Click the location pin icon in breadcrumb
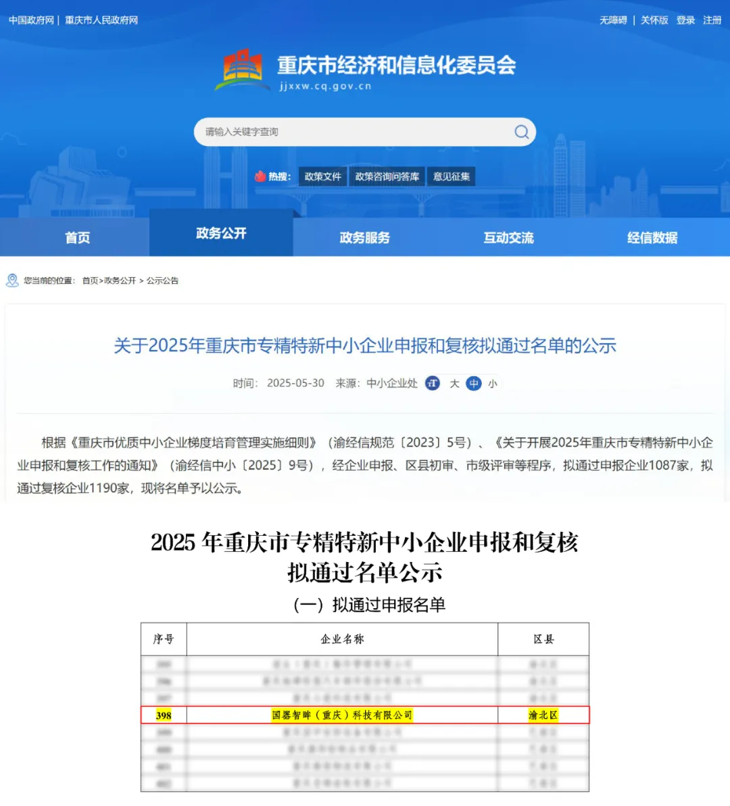 tap(12, 280)
